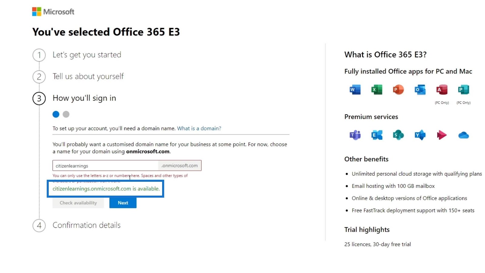Click the SharePoint service icon
The image size is (485, 273).
[398, 135]
